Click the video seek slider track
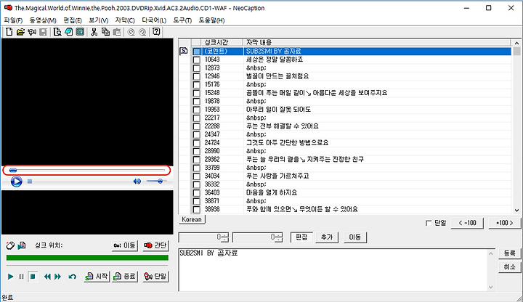Screen dimensions: 523x302 point(86,171)
